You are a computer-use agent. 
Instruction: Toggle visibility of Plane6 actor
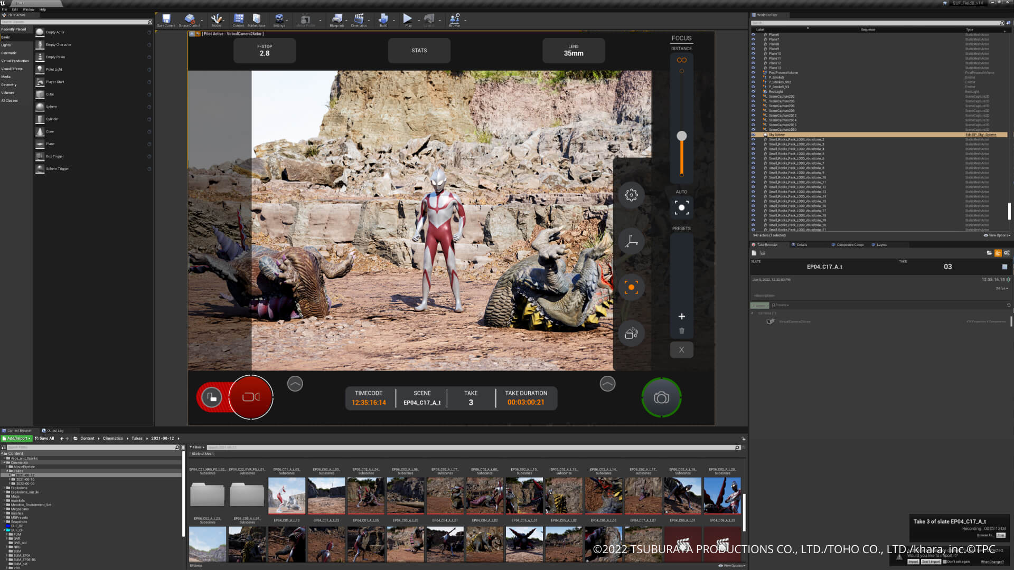(754, 35)
